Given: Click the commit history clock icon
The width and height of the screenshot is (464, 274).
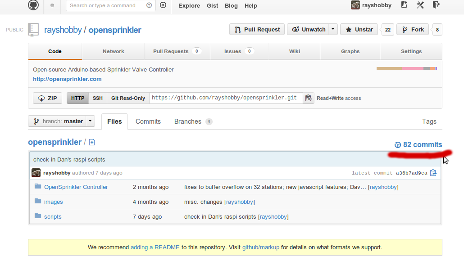Looking at the screenshot, I should click(x=397, y=145).
